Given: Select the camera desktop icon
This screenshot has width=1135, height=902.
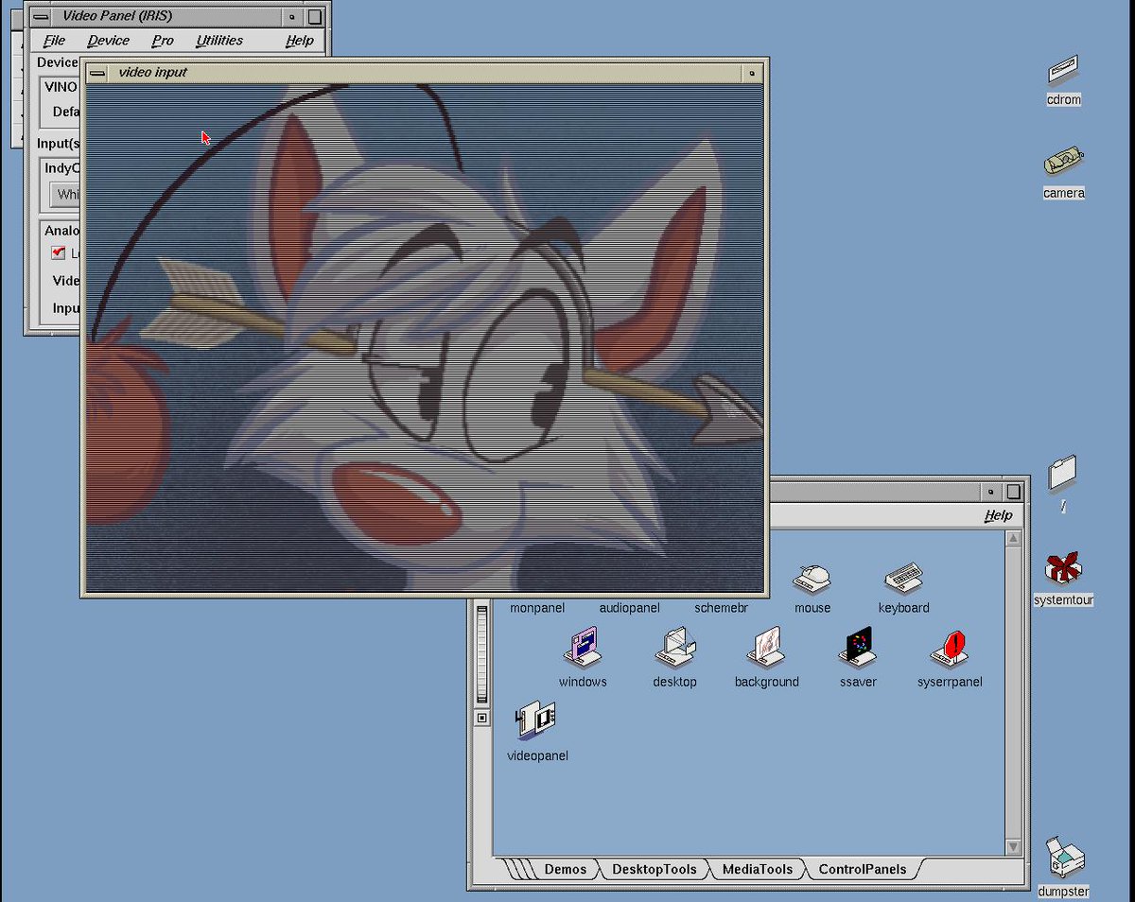Looking at the screenshot, I should coord(1064,162).
